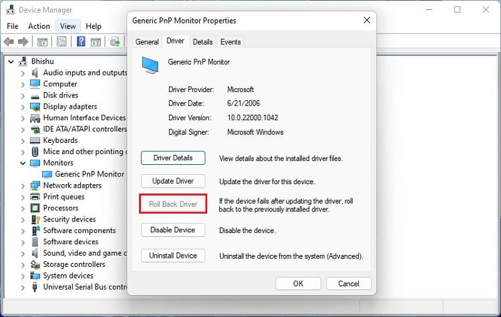Click the Network adapters icon
501x317 pixels.
point(35,186)
